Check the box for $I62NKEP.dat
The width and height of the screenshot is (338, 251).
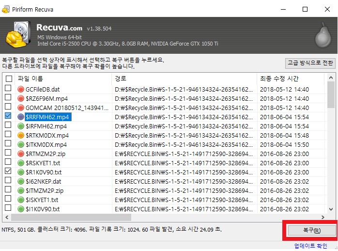[8, 180]
